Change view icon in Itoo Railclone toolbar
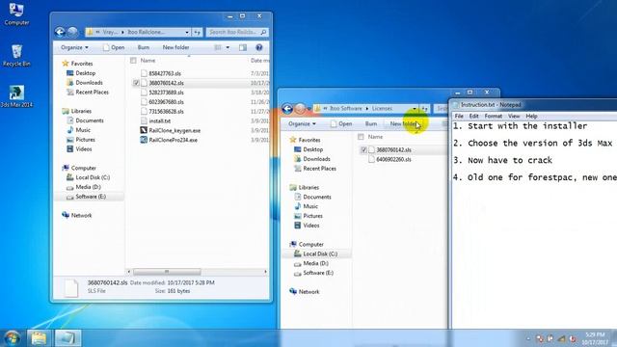This screenshot has width=617, height=347. (x=218, y=47)
